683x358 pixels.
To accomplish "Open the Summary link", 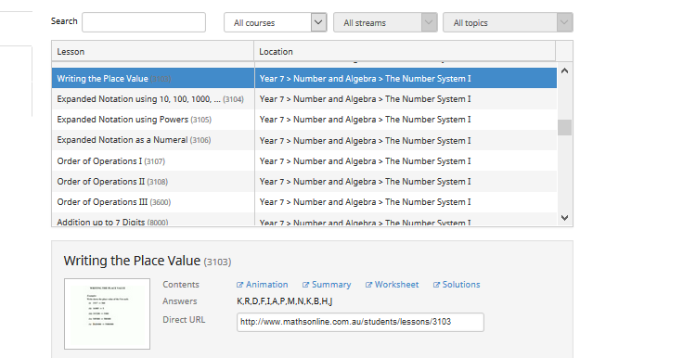I will pyautogui.click(x=327, y=285).
